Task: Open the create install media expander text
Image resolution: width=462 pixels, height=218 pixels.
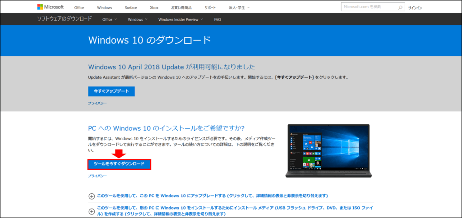Action: 235,211
